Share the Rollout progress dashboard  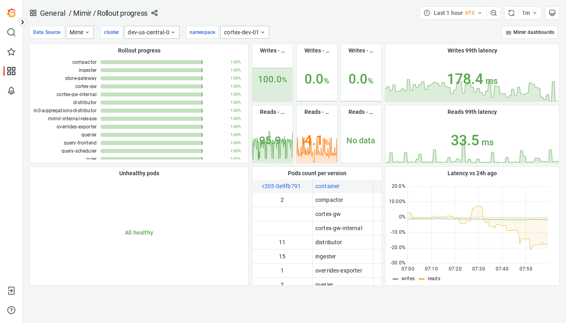tap(154, 13)
